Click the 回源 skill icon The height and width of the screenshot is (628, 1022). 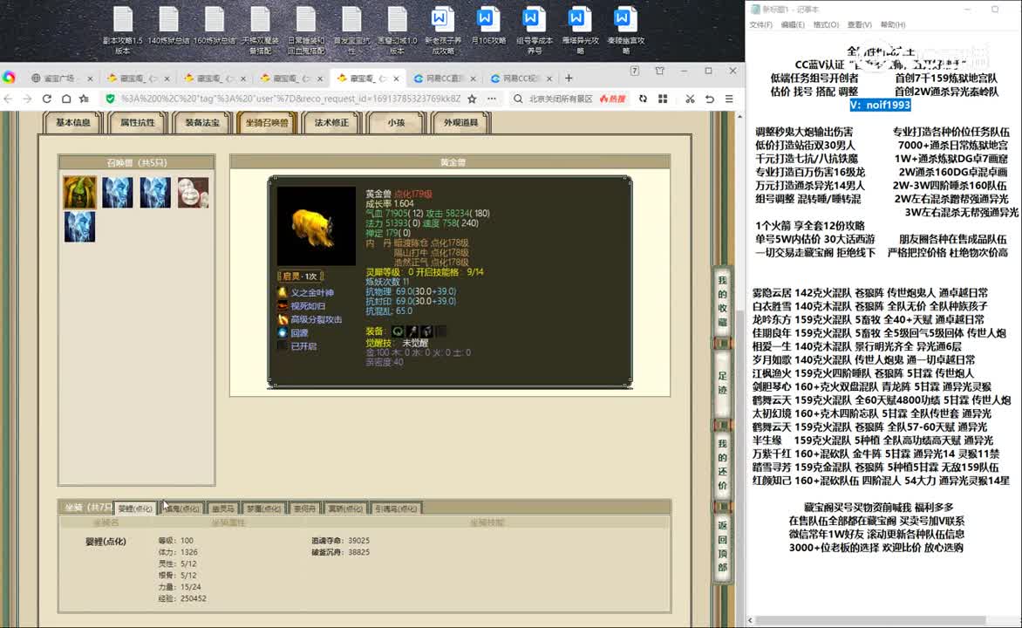[x=283, y=332]
